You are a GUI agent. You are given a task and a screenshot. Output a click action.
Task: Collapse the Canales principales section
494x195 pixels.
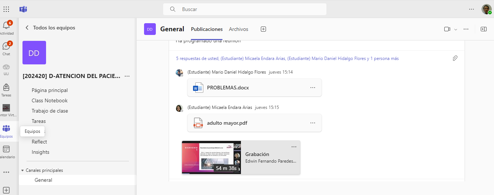22,171
